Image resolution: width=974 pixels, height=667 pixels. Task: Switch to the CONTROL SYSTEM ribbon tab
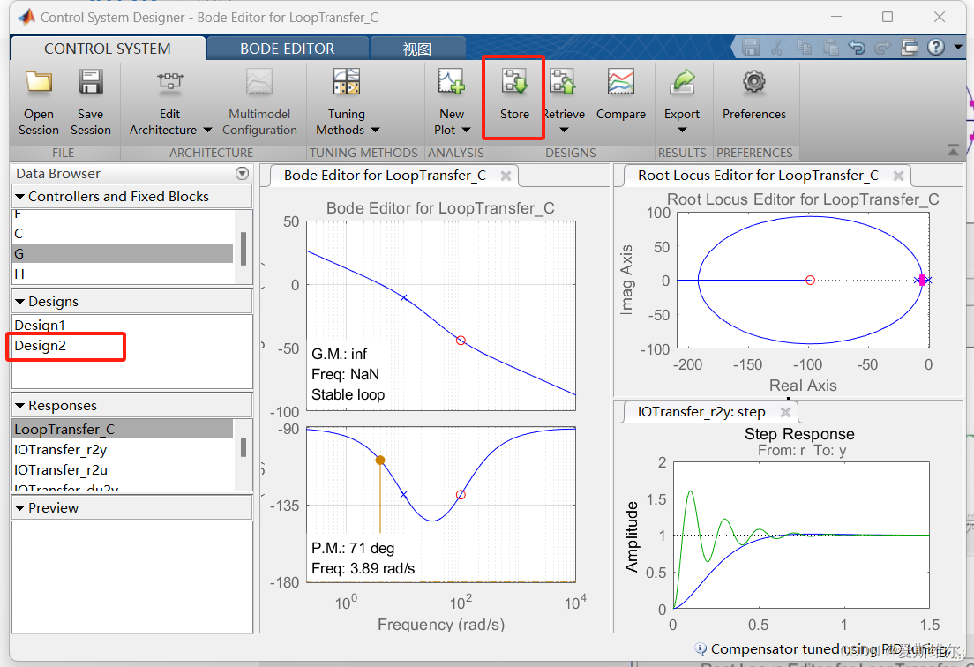108,49
